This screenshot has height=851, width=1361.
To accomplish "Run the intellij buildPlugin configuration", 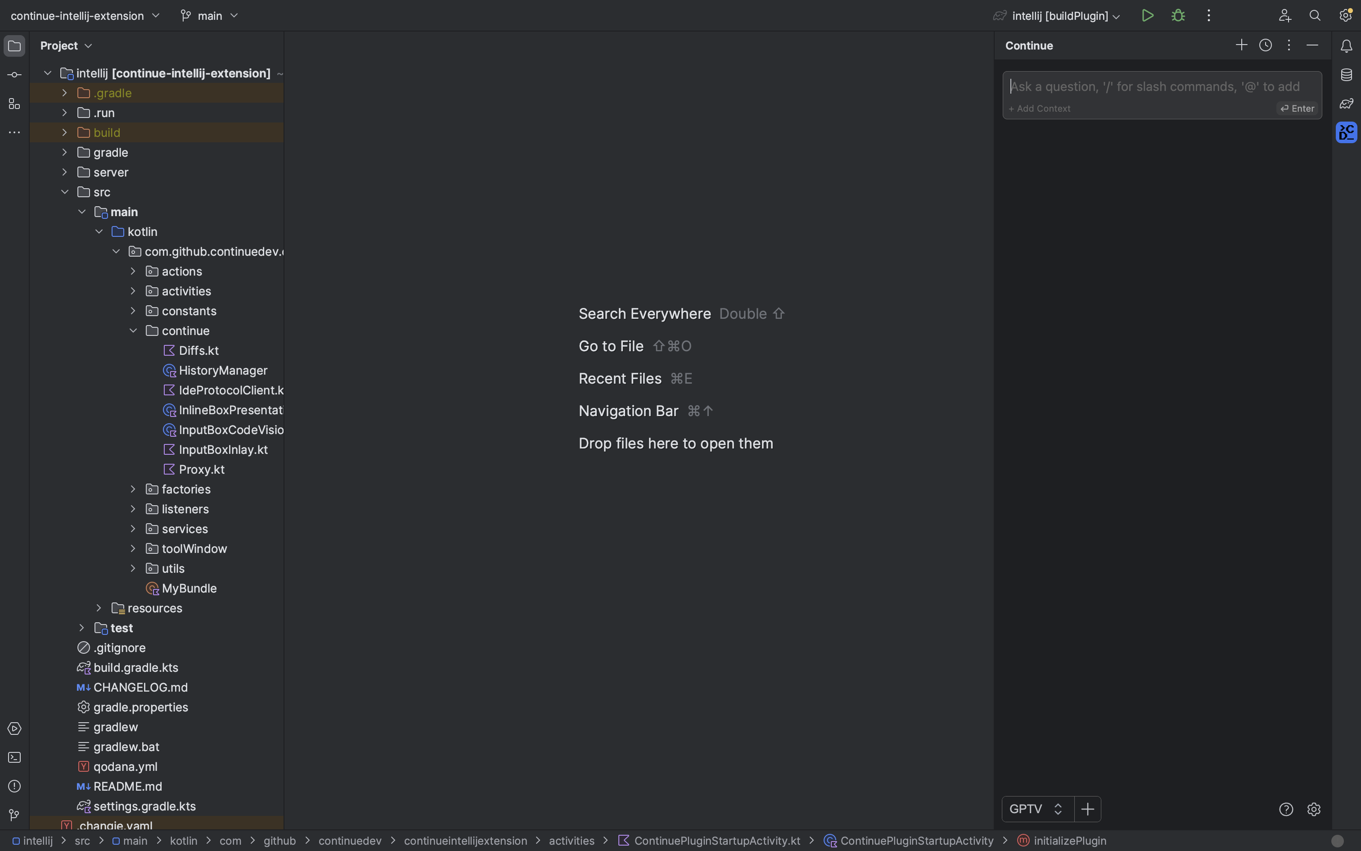I will point(1147,15).
